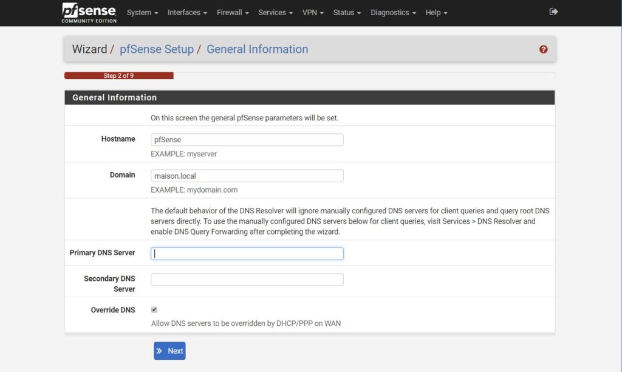Open the Interfaces menu
This screenshot has width=622, height=372.
tap(187, 13)
